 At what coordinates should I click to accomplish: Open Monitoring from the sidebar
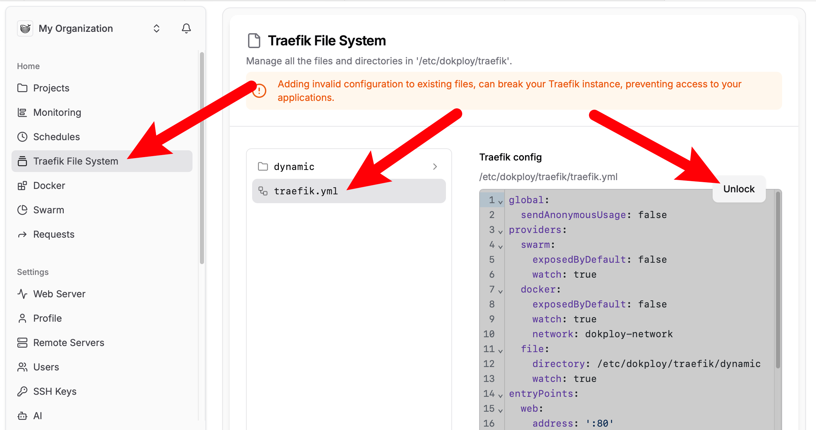(57, 112)
